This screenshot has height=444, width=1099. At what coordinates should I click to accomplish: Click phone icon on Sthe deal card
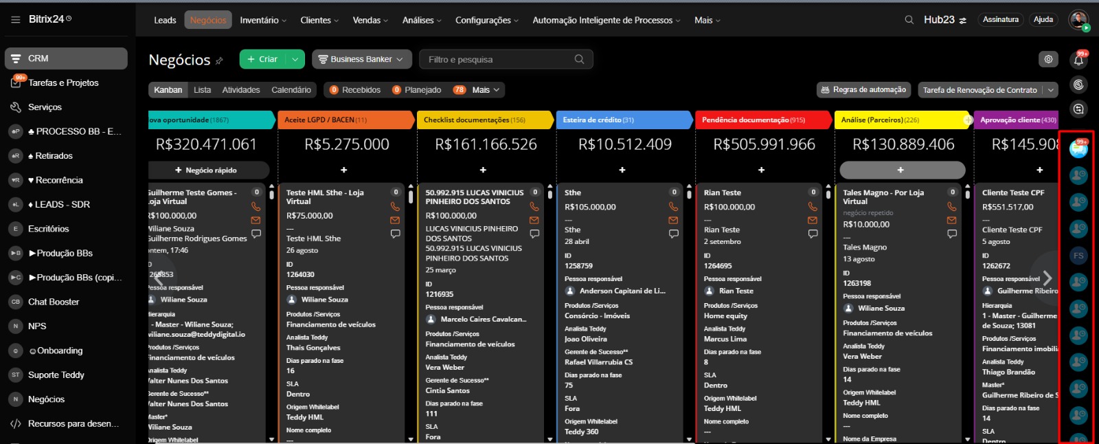673,206
